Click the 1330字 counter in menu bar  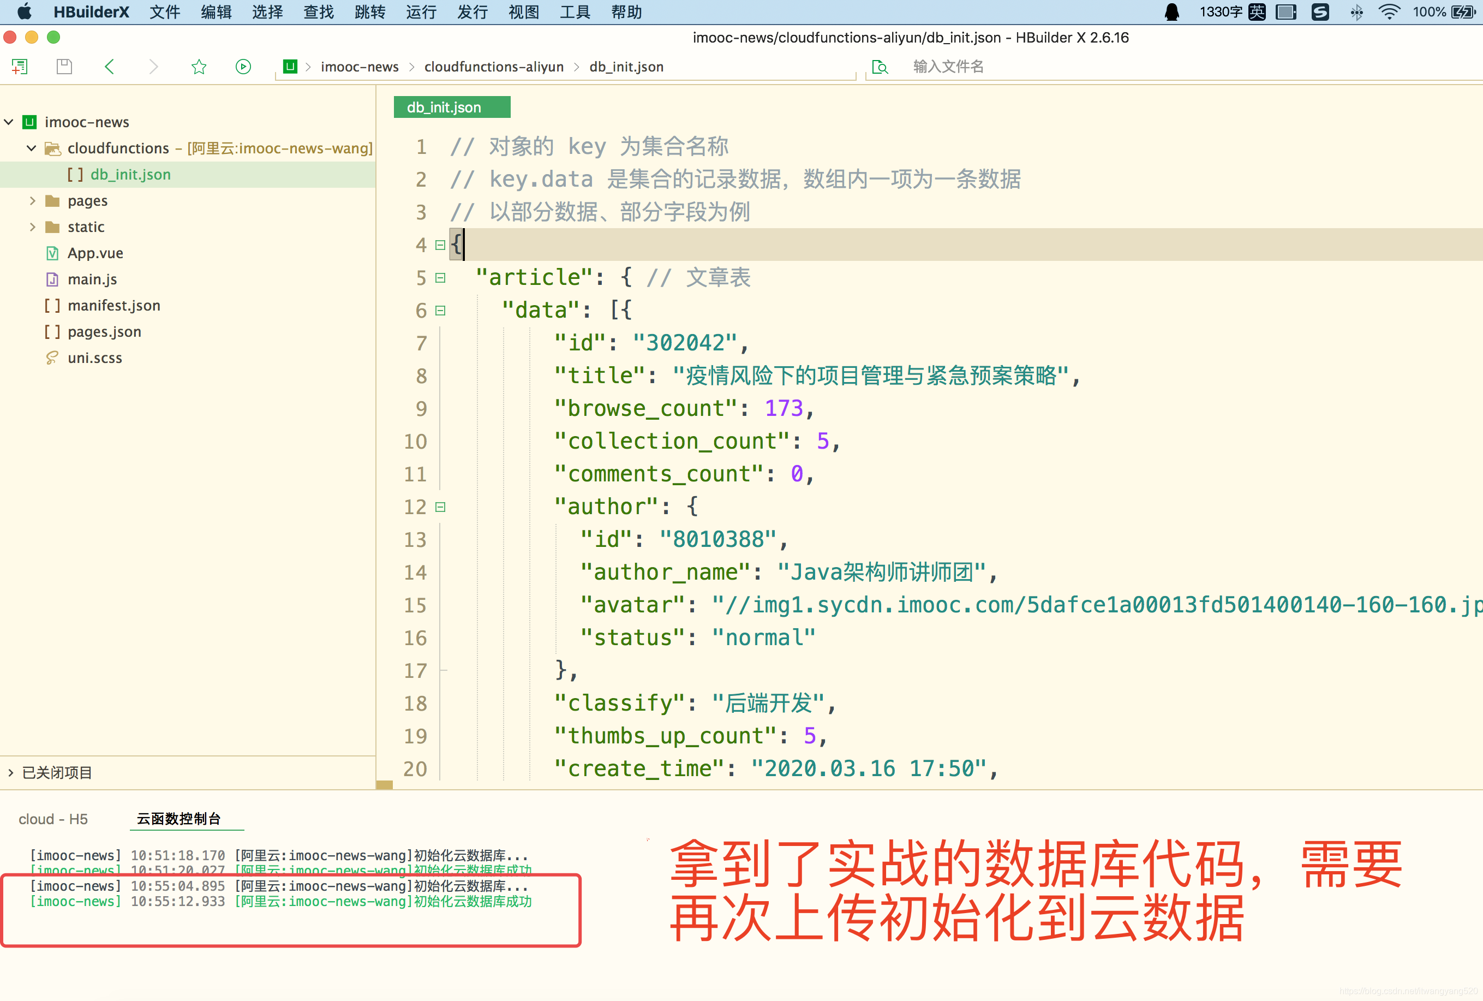pos(1220,11)
